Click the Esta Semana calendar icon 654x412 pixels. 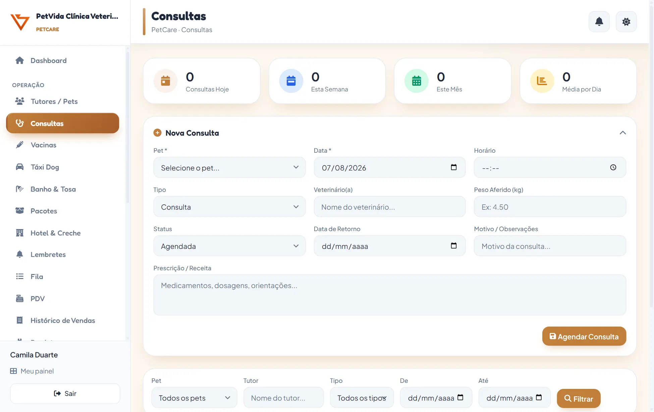coord(291,81)
